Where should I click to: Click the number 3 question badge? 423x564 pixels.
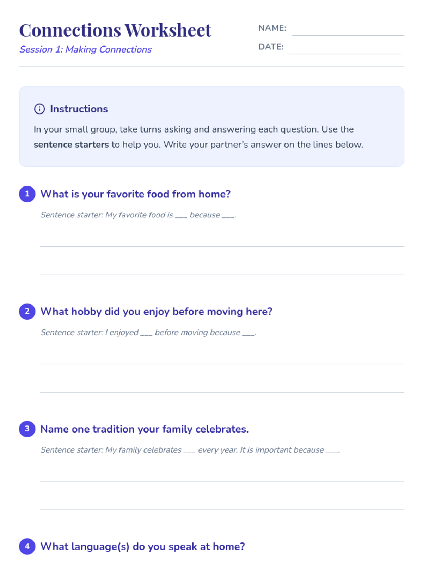(x=27, y=429)
